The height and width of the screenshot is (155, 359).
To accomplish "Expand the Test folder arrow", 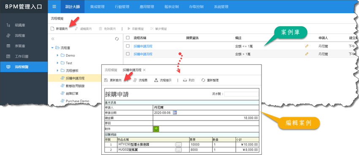I will [x=57, y=63].
